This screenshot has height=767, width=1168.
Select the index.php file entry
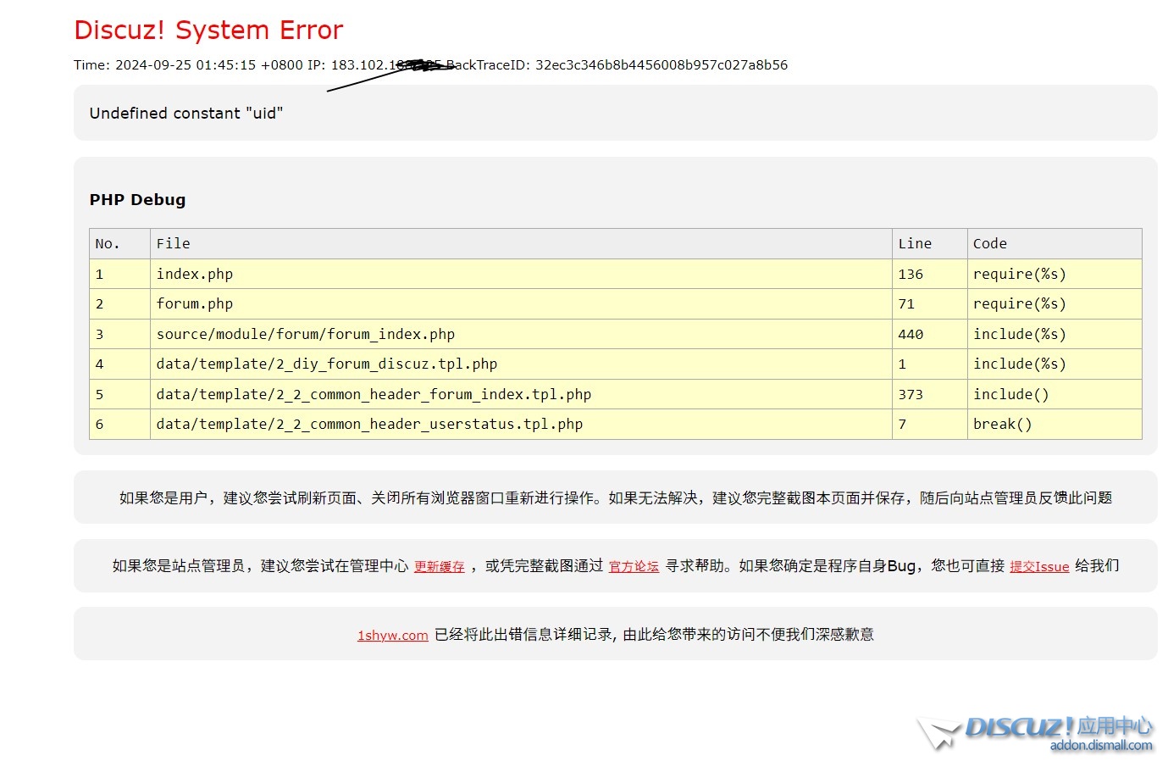pos(195,275)
